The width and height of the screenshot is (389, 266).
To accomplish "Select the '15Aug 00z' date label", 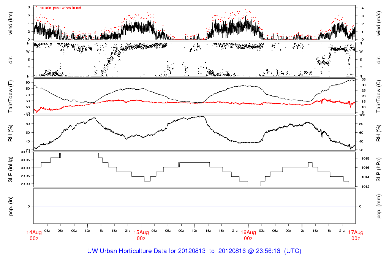I will (141, 235).
